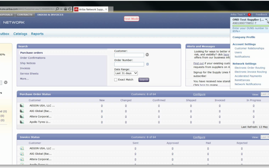
Task: Click More... in the Search categories
Action: click(24, 79)
